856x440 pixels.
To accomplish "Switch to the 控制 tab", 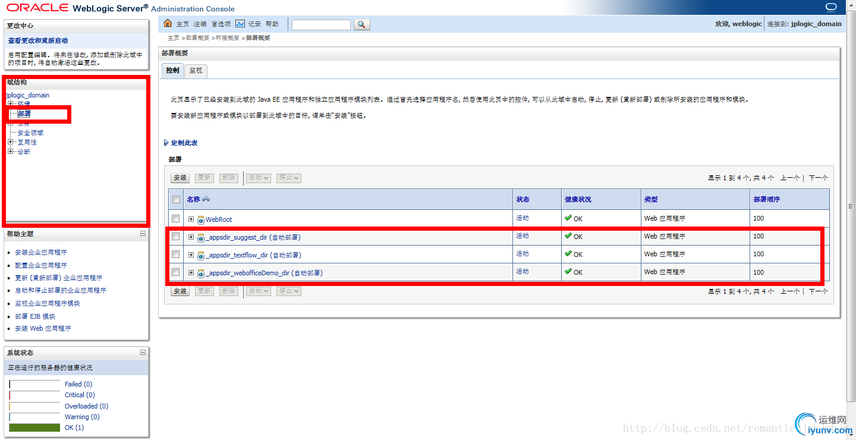I will click(x=172, y=70).
